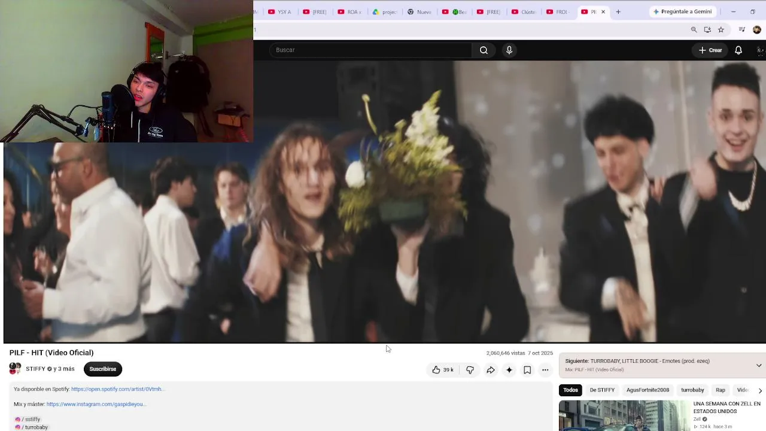This screenshot has width=766, height=431.
Task: Switch to the FROI tab
Action: coord(558,11)
